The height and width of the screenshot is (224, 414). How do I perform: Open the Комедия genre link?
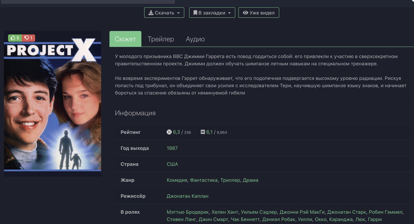(177, 180)
